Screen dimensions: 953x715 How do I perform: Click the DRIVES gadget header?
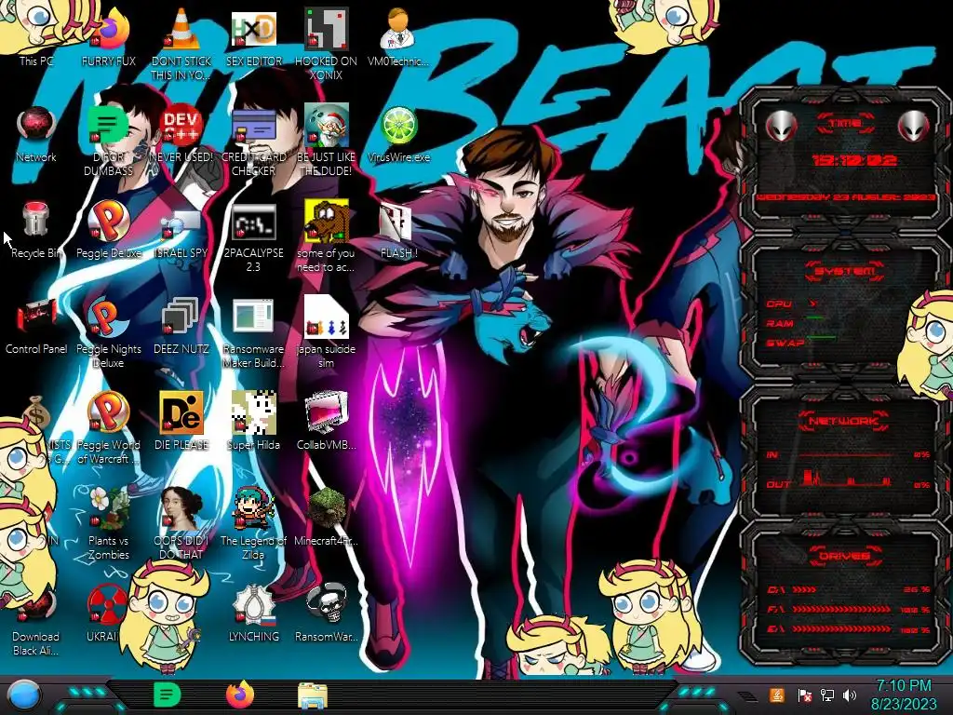pos(845,556)
